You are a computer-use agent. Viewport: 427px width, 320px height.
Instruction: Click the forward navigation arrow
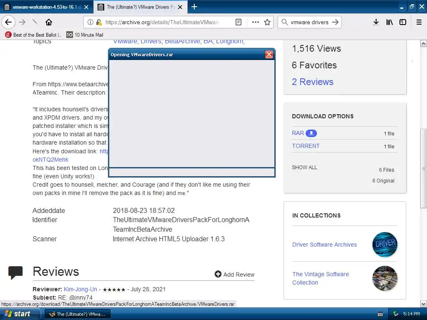coord(23,22)
